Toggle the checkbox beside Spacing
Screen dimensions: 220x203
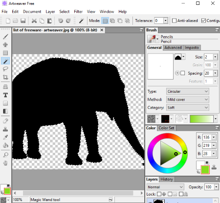tap(183, 73)
